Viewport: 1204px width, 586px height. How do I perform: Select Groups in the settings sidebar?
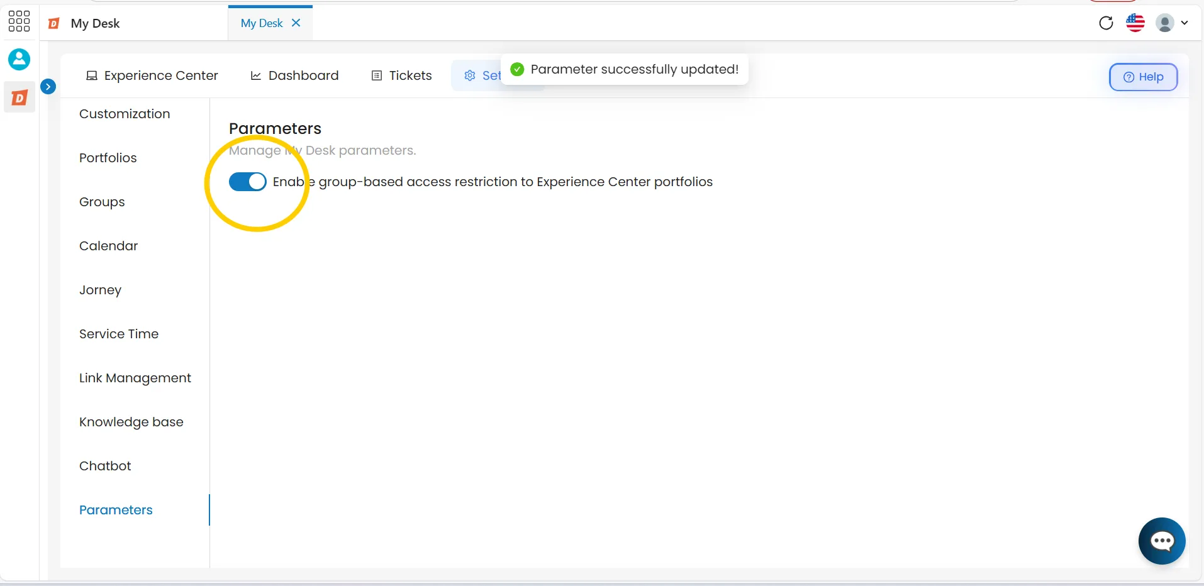coord(102,202)
